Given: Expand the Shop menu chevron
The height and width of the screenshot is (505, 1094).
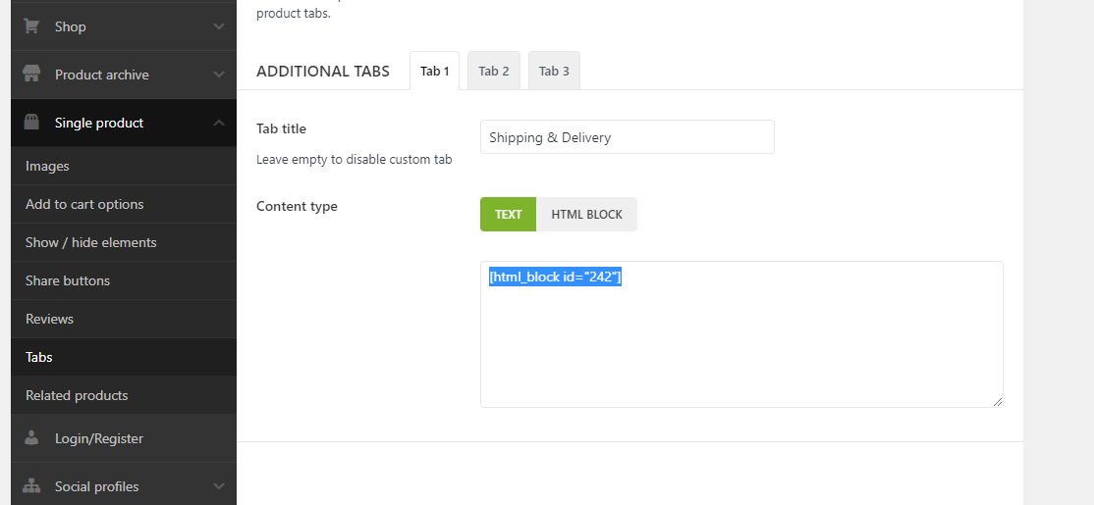Looking at the screenshot, I should [219, 26].
